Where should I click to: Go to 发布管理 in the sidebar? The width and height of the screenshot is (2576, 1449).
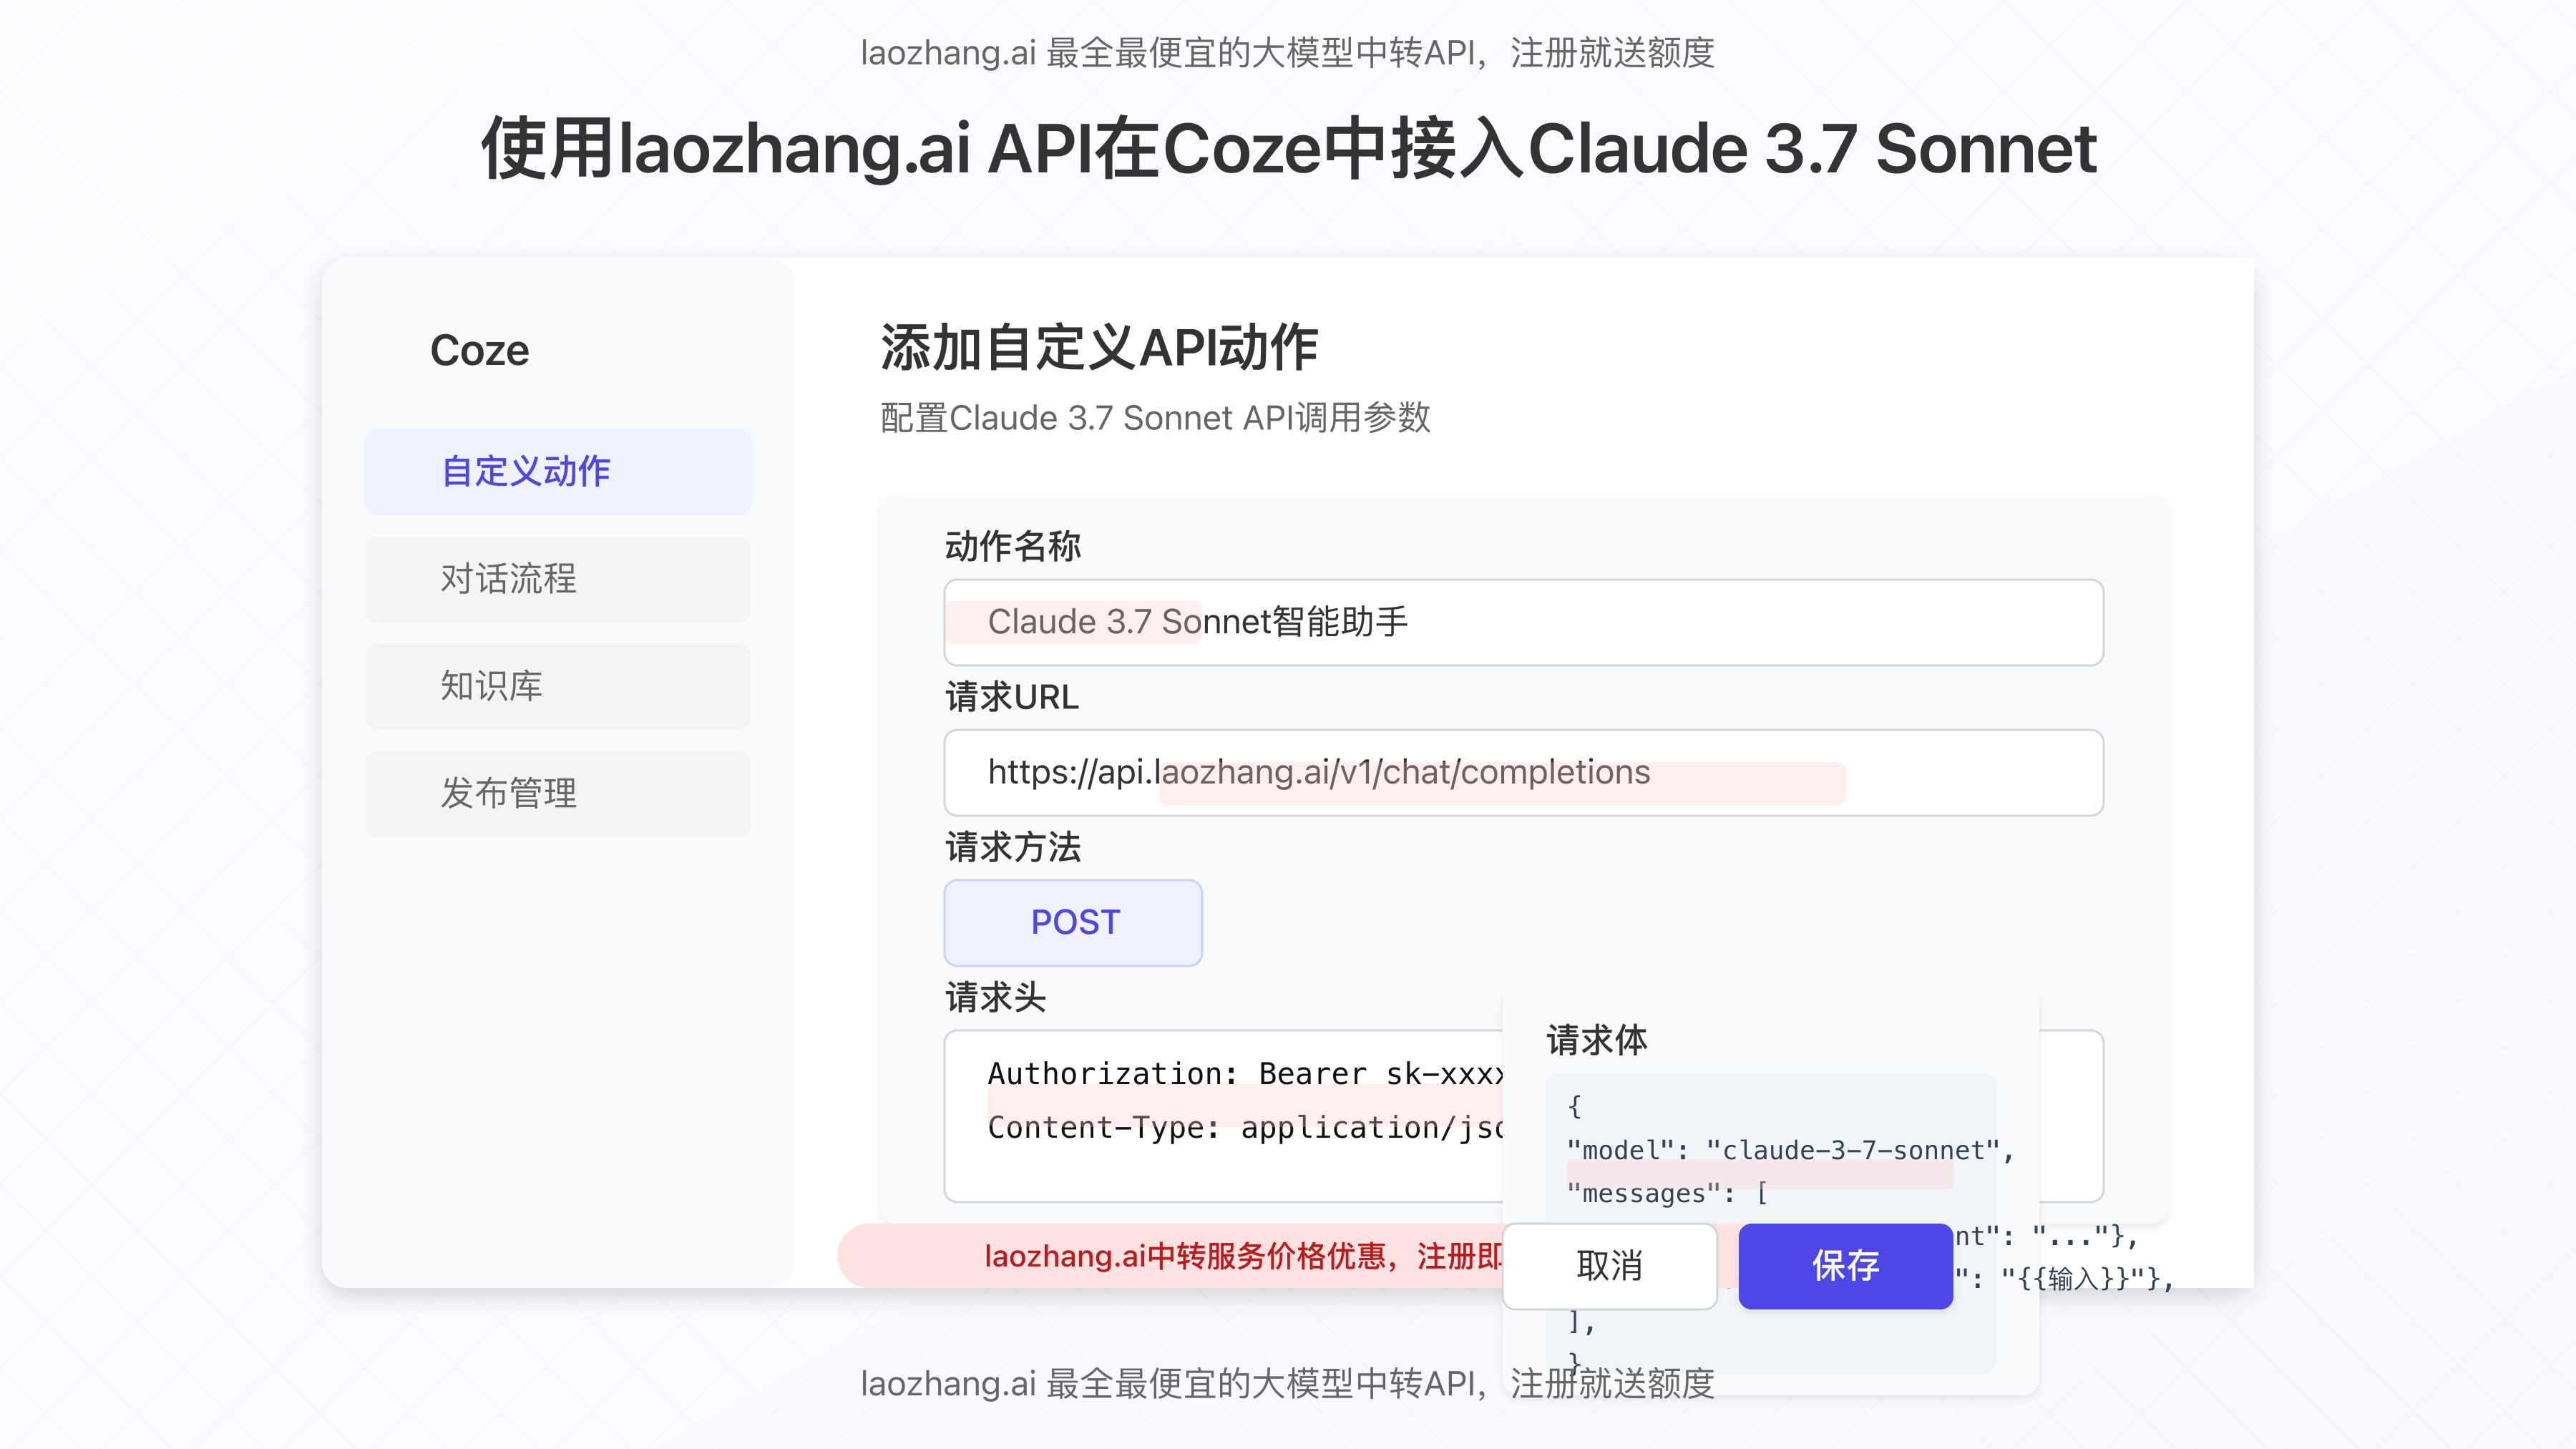557,794
